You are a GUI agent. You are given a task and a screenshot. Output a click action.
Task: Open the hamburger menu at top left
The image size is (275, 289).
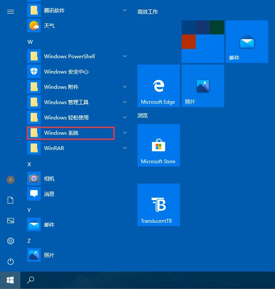11,11
